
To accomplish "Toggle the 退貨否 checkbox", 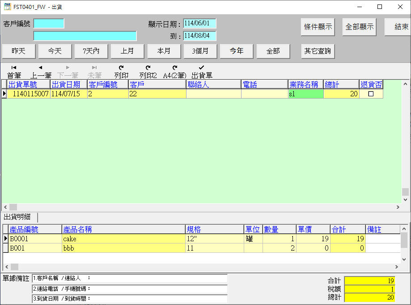I will pyautogui.click(x=371, y=94).
